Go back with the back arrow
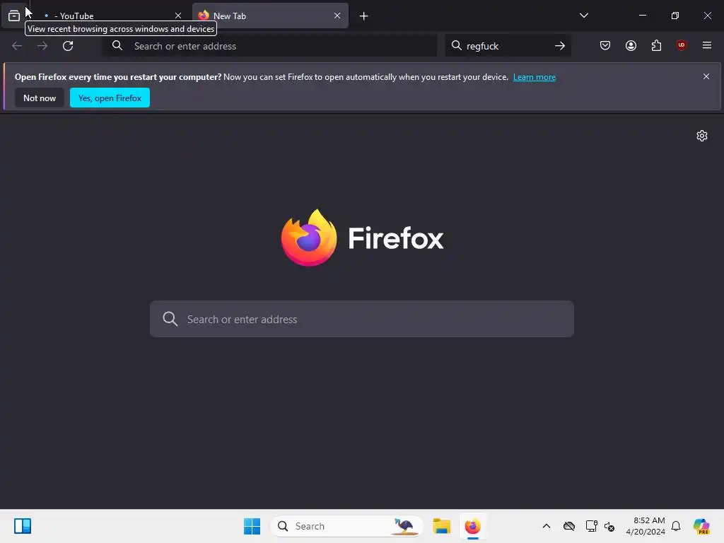The height and width of the screenshot is (543, 724). [17, 46]
